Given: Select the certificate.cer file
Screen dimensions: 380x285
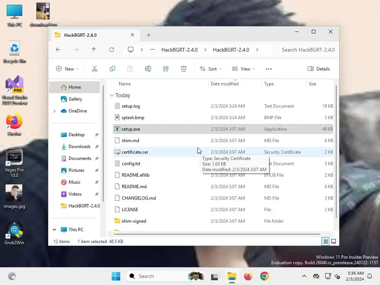Looking at the screenshot, I should point(223,152).
